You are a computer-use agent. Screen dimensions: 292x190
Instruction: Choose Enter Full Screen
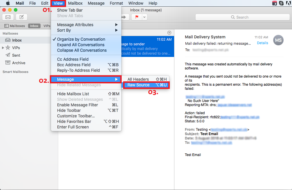click(86, 127)
